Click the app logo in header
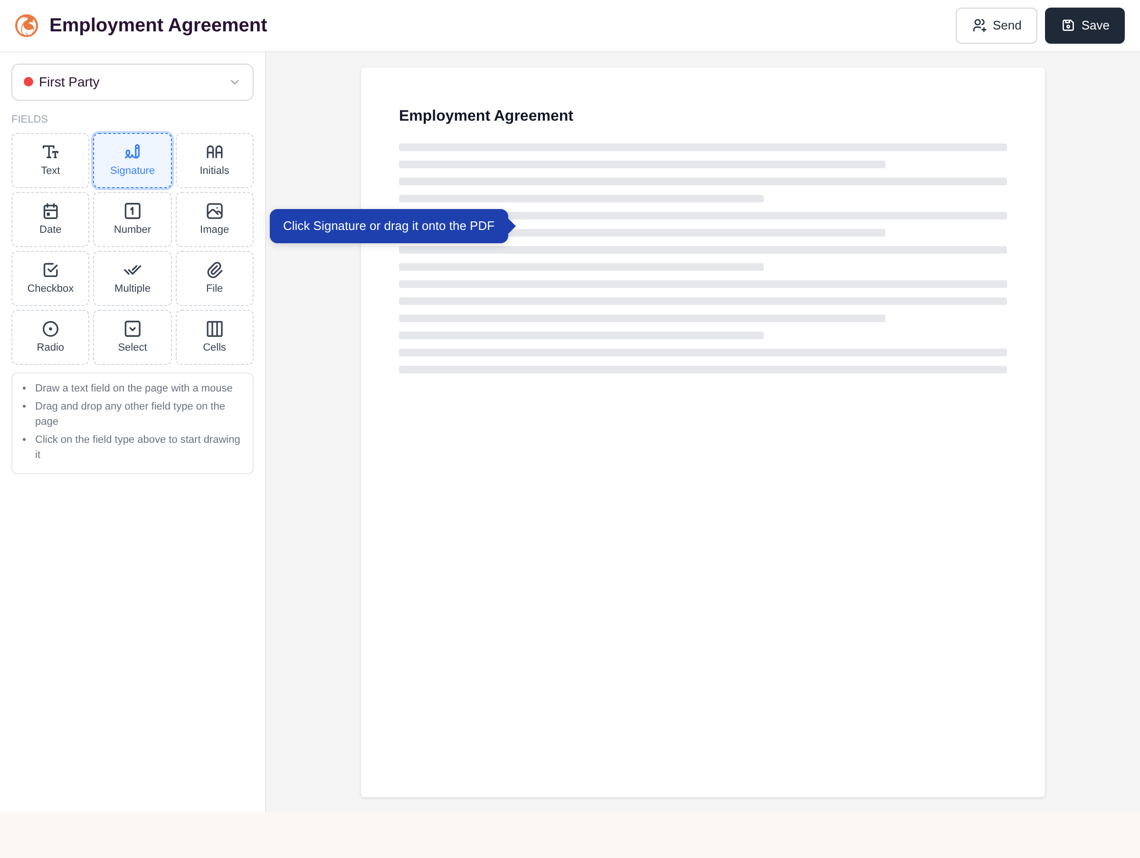1140x858 pixels. click(x=26, y=25)
